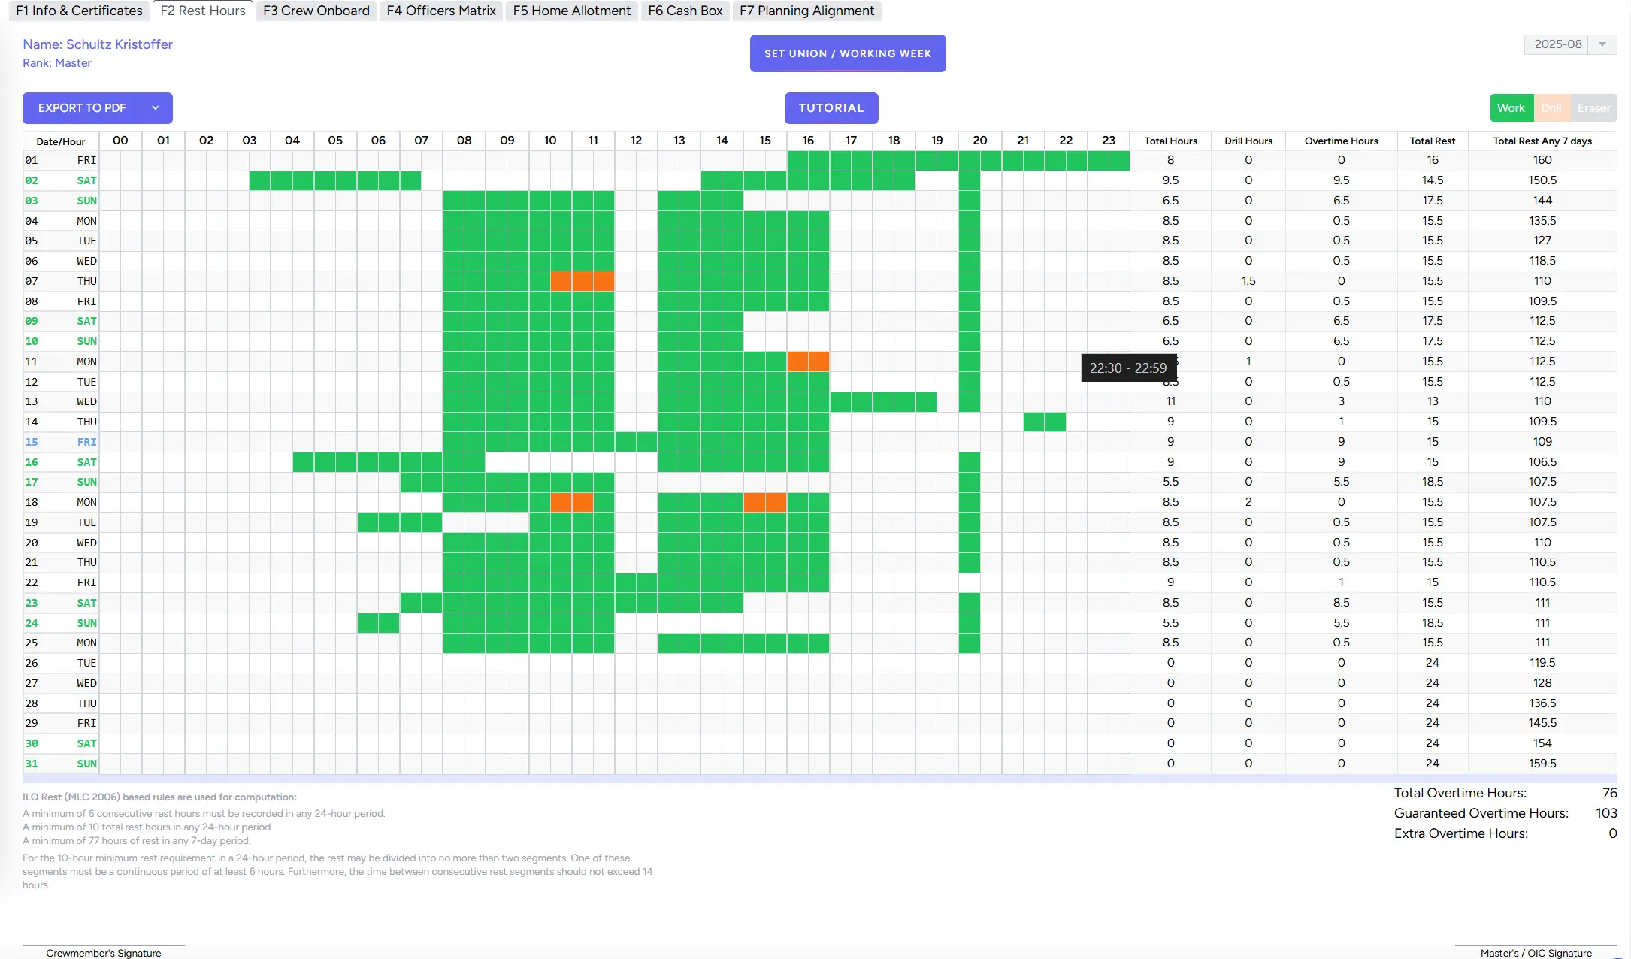
Task: Activate the Eraser mode
Action: tap(1594, 107)
